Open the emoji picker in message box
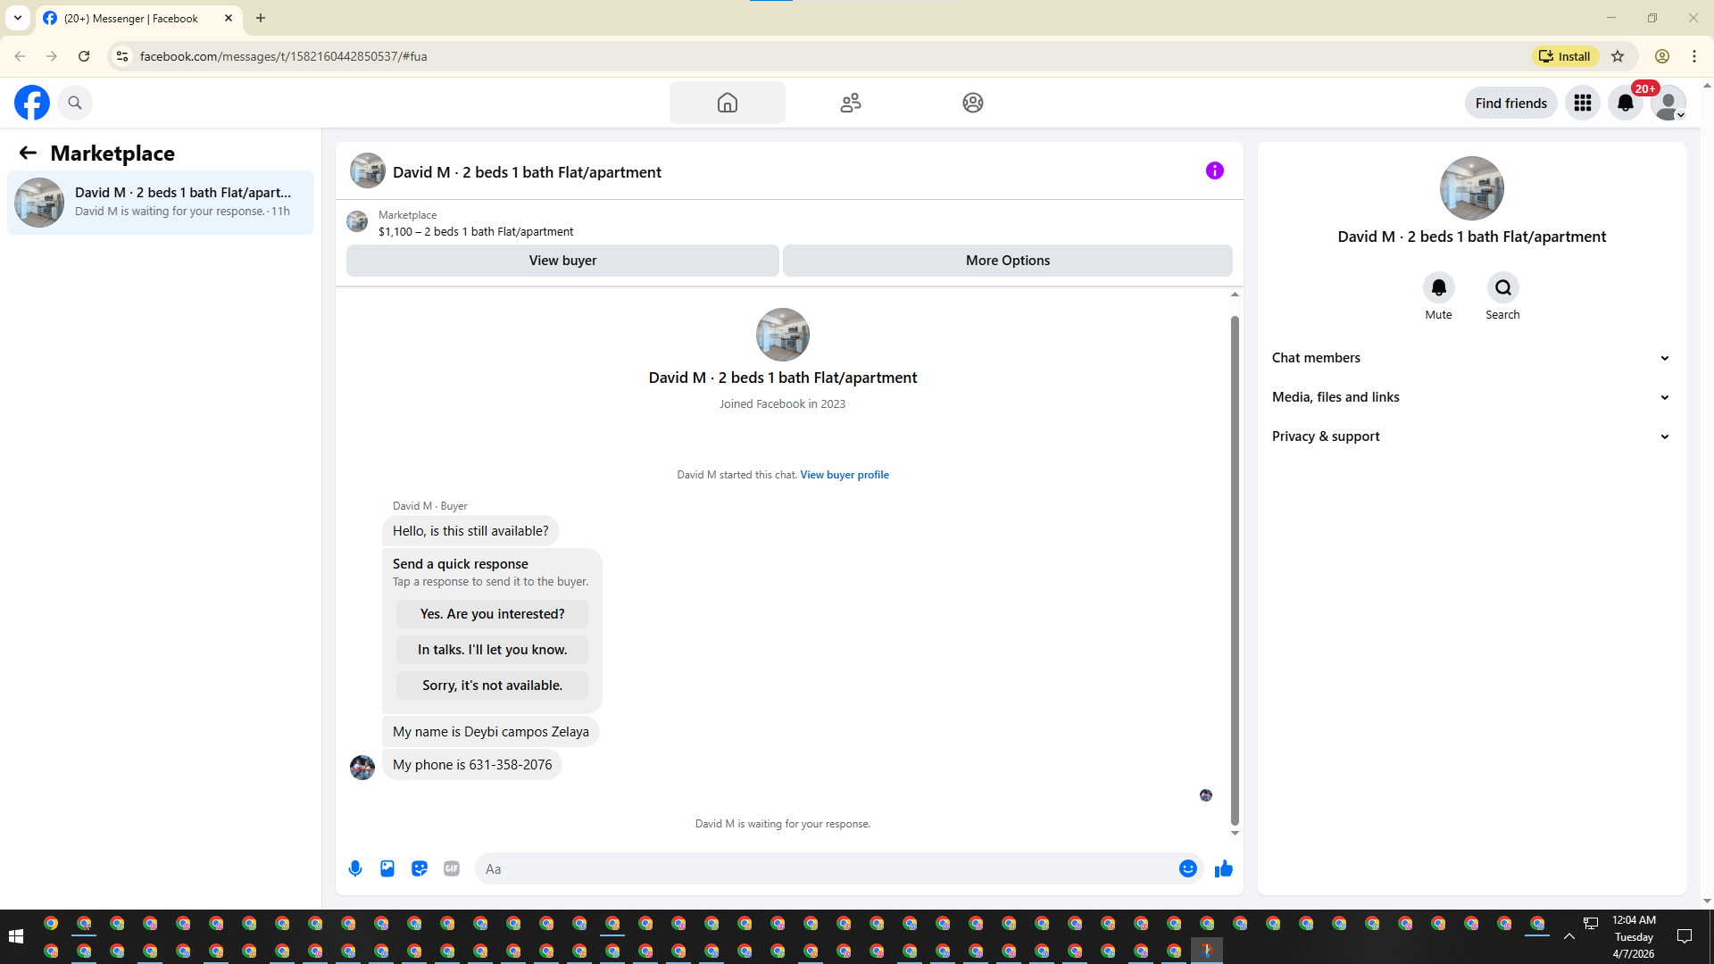Viewport: 1714px width, 964px height. tap(1188, 868)
